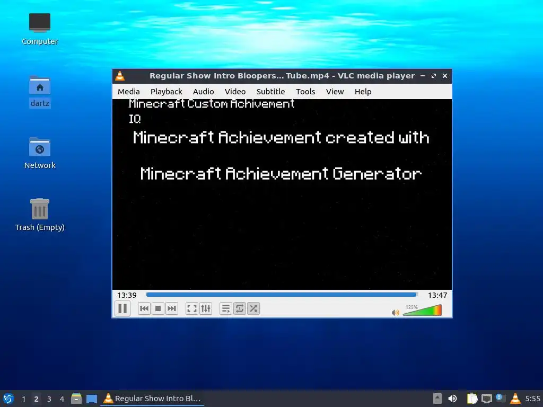The image size is (543, 407).
Task: Pause the video with the pause button
Action: pos(122,308)
